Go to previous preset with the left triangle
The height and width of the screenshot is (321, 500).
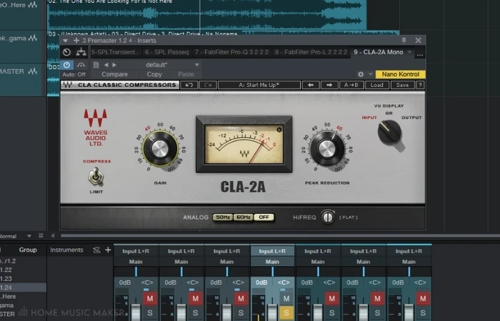106,65
